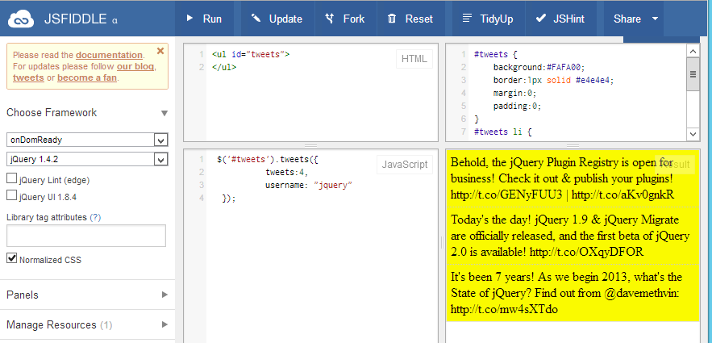Viewport: 712px width, 343px height.
Task: Click the margin:0 CSS line
Action: click(x=515, y=93)
